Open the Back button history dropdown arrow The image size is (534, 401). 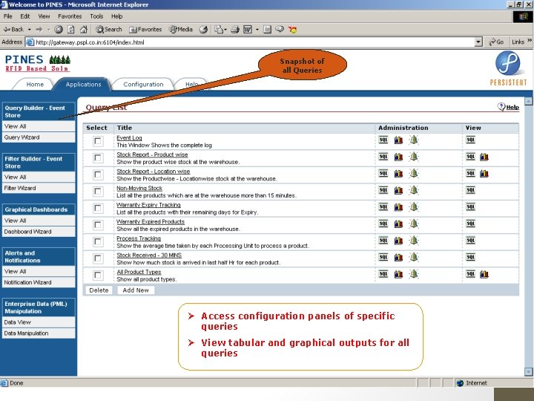(x=29, y=30)
